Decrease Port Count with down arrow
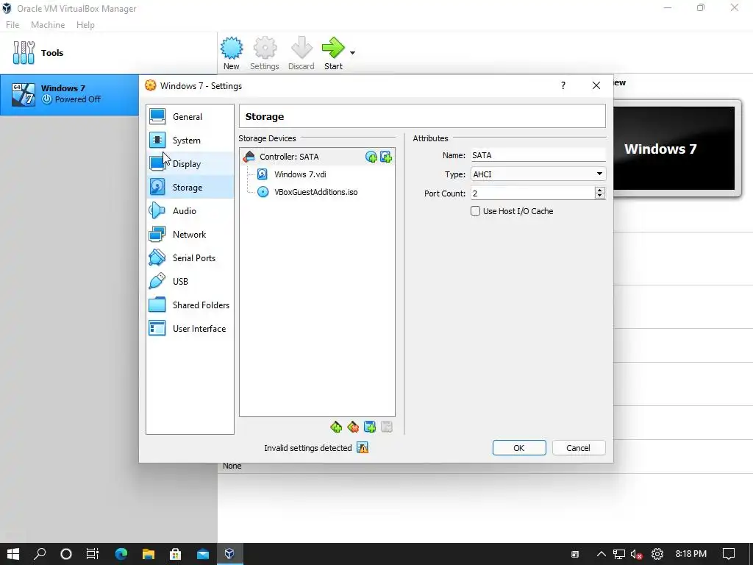This screenshot has width=753, height=565. 600,196
